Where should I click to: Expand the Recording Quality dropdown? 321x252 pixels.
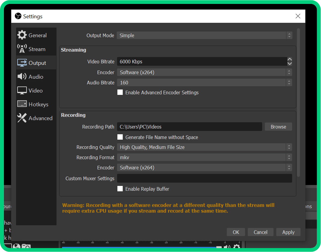204,147
